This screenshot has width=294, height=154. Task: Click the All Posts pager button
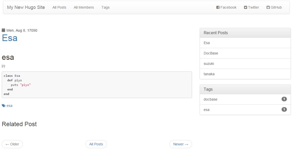pyautogui.click(x=96, y=144)
